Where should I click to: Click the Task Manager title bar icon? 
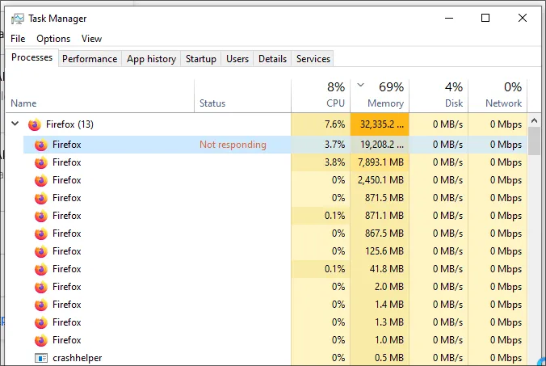pos(18,19)
